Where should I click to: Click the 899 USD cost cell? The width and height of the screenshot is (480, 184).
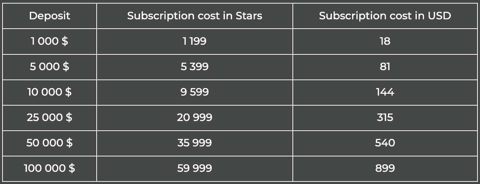[385, 169]
